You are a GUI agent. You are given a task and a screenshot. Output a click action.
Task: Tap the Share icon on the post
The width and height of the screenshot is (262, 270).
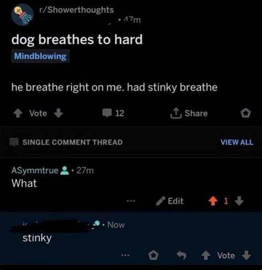pyautogui.click(x=176, y=113)
